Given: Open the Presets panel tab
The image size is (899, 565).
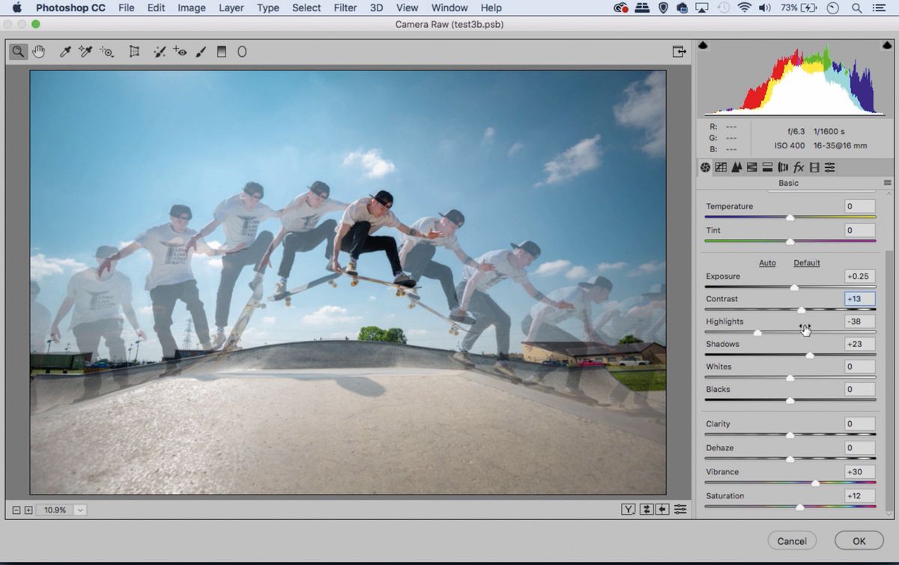Looking at the screenshot, I should (x=830, y=167).
